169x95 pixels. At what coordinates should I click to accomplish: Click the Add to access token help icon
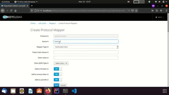pyautogui.click(x=48, y=74)
